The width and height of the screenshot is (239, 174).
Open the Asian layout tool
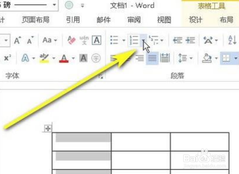coord(208,40)
